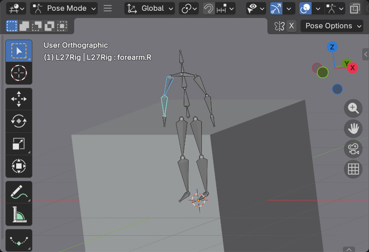This screenshot has height=252, width=369.
Task: Toggle X-ray display mode
Action: (x=355, y=9)
